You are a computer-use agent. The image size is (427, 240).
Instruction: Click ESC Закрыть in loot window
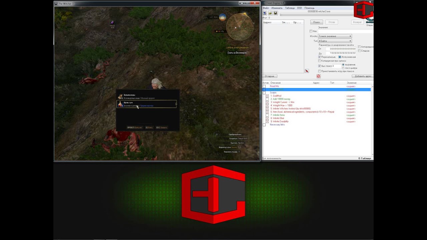[x=161, y=128]
